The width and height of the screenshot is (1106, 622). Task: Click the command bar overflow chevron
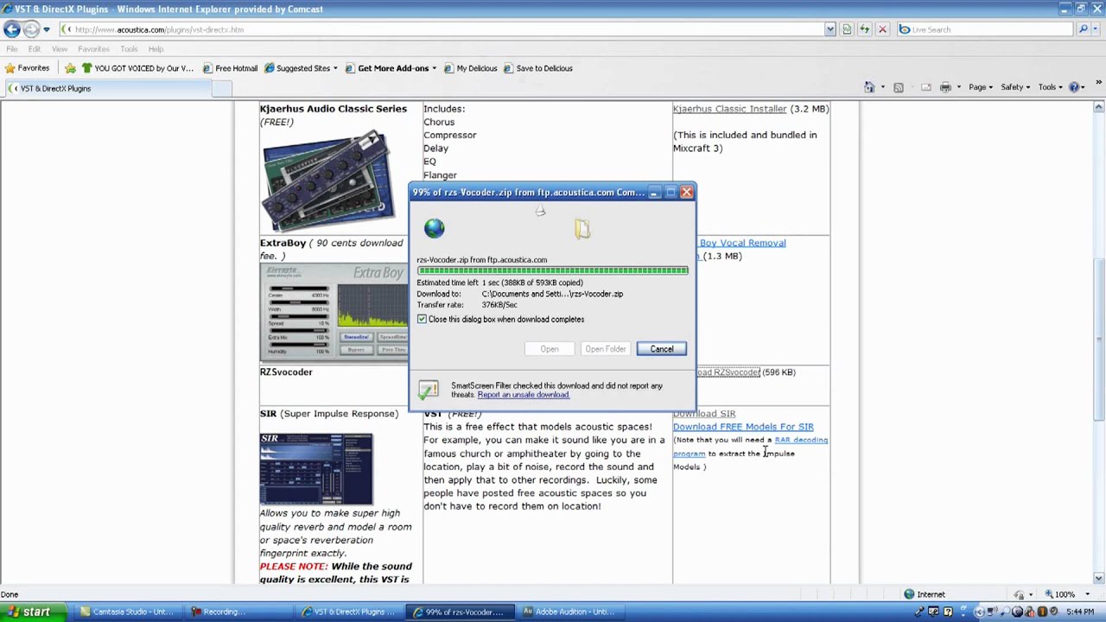tap(1098, 82)
